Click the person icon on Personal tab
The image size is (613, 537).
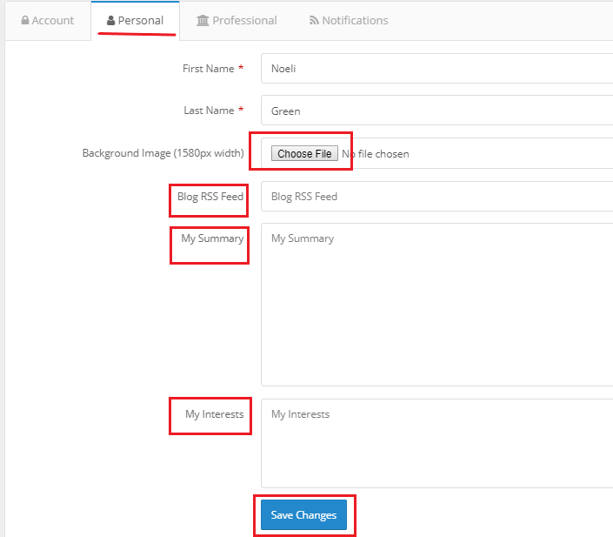pos(111,20)
